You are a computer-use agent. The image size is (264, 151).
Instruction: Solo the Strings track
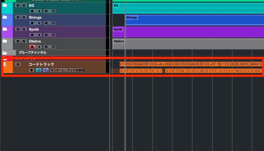point(24,17)
